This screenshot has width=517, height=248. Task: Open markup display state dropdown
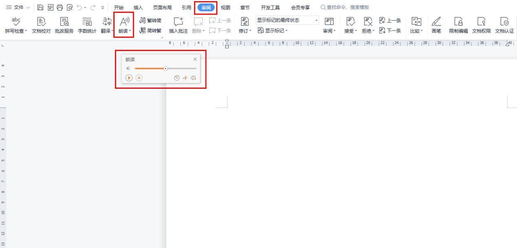pyautogui.click(x=287, y=20)
